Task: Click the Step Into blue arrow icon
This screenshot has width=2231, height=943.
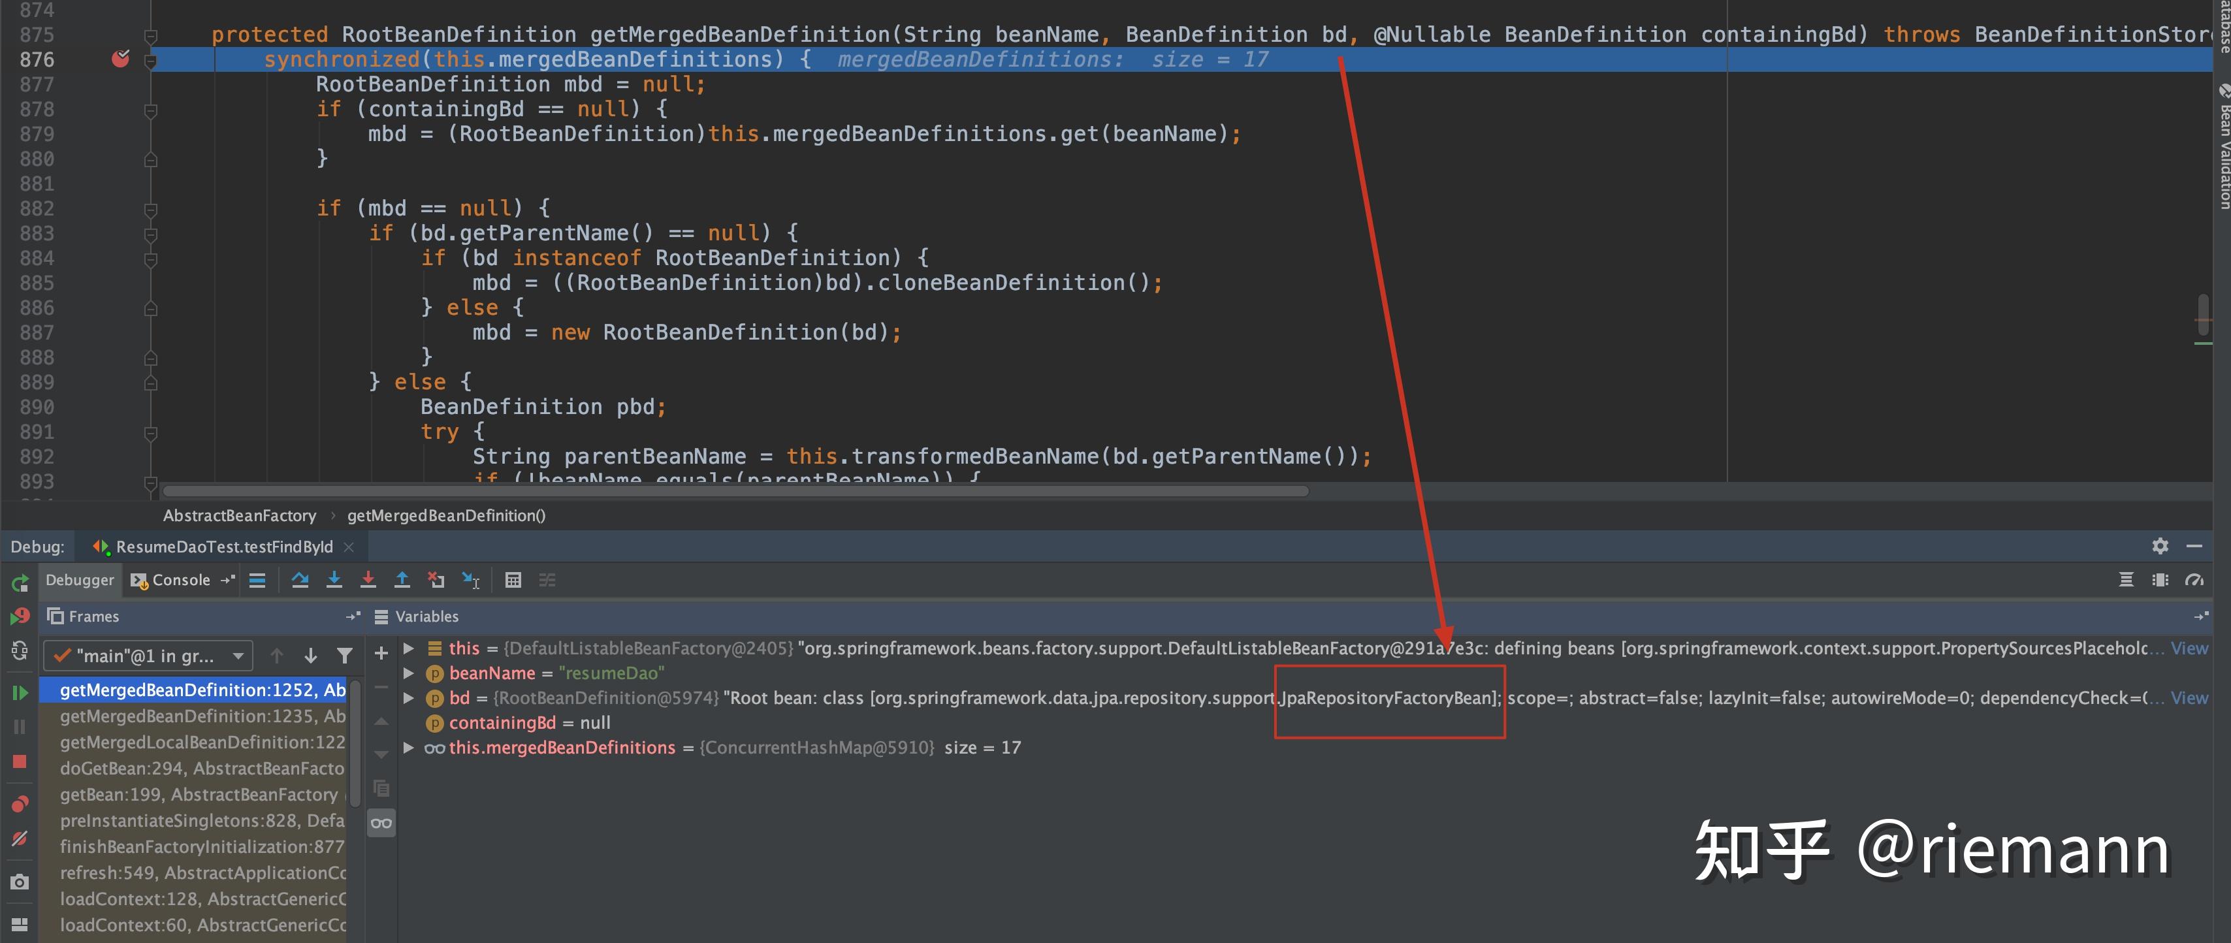Action: tap(334, 580)
